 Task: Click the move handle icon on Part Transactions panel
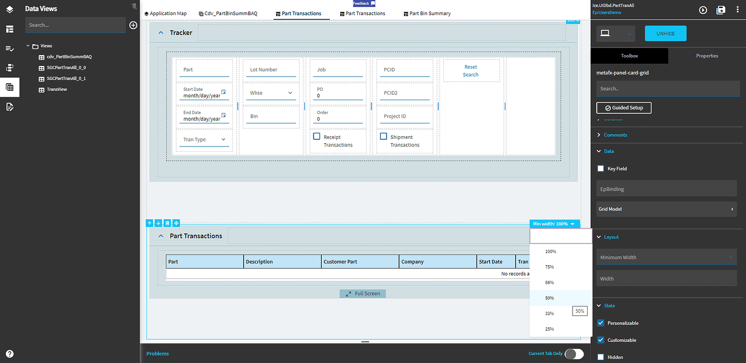pyautogui.click(x=176, y=223)
